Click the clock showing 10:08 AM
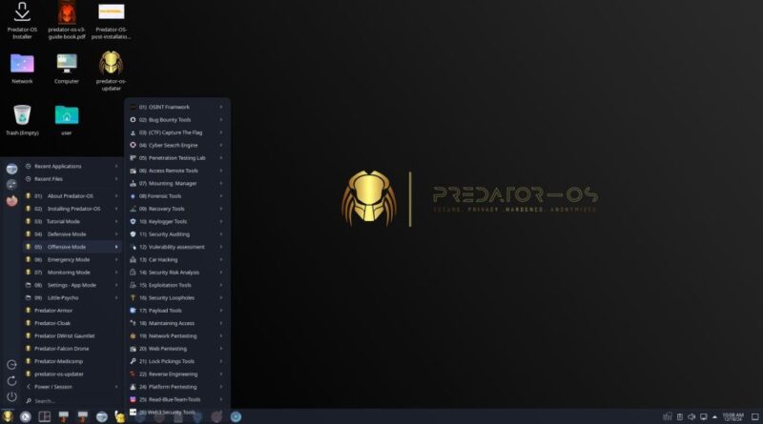The height and width of the screenshot is (424, 763). [732, 416]
